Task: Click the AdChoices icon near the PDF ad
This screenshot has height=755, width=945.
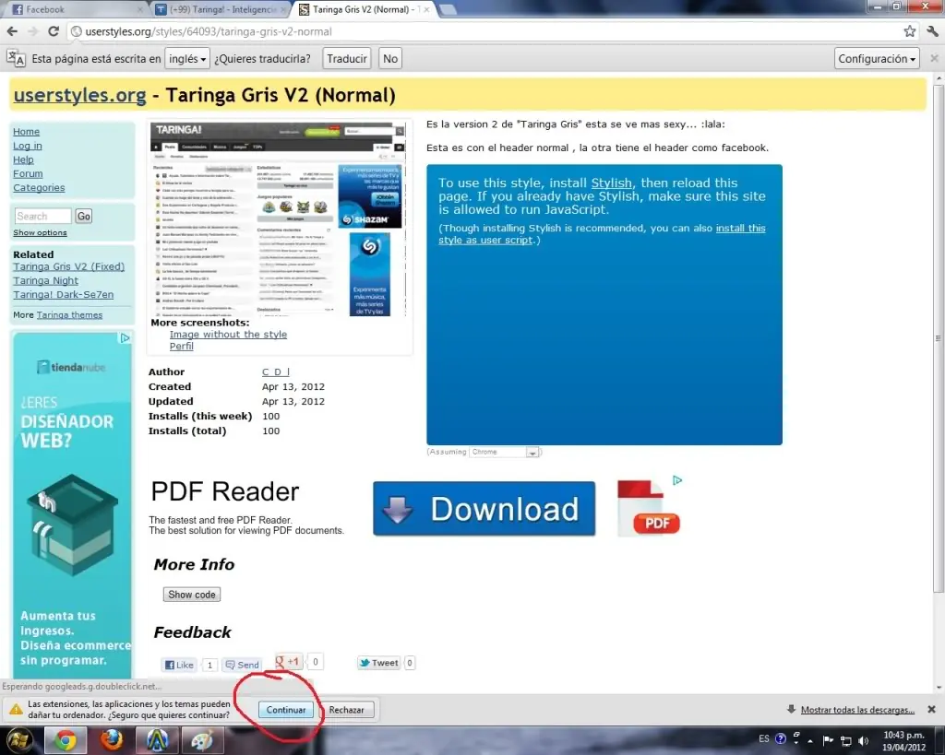Action: (677, 480)
